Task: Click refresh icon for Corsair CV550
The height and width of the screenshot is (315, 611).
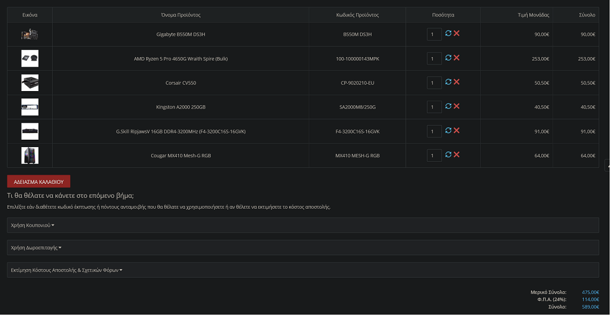Action: click(448, 82)
